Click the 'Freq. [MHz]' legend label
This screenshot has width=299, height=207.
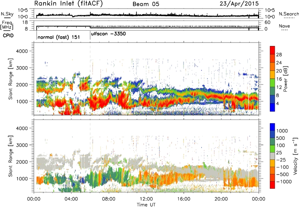[x=7, y=25]
